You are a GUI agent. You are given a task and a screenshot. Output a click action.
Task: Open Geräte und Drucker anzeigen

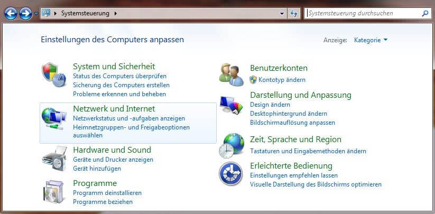click(113, 160)
